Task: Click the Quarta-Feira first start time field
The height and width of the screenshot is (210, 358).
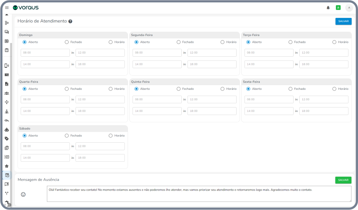Action: [45, 99]
